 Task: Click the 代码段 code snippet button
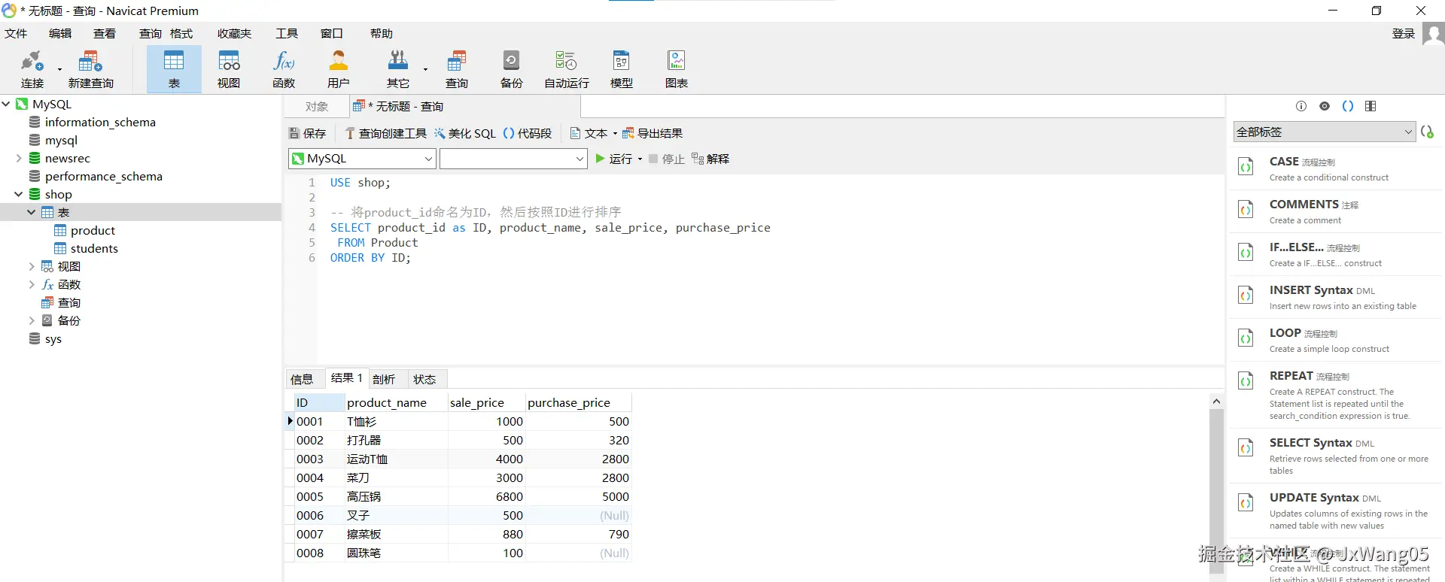pos(528,133)
